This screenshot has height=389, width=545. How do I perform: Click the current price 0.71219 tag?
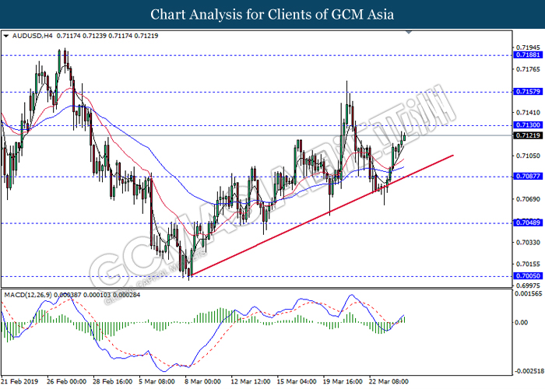pyautogui.click(x=529, y=135)
